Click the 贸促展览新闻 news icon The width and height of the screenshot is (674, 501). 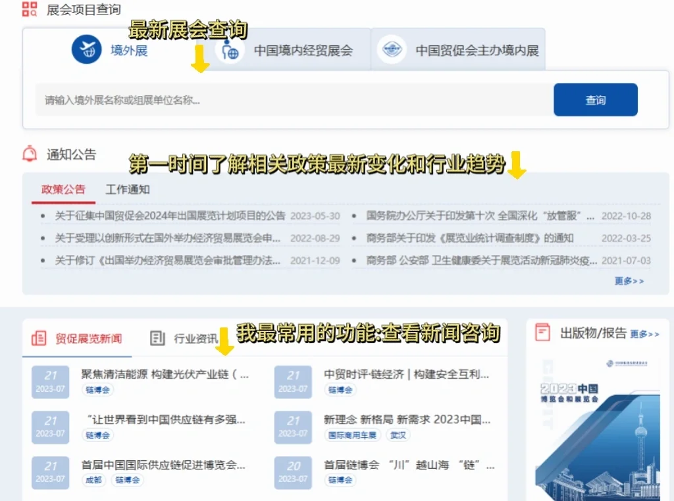click(x=40, y=335)
